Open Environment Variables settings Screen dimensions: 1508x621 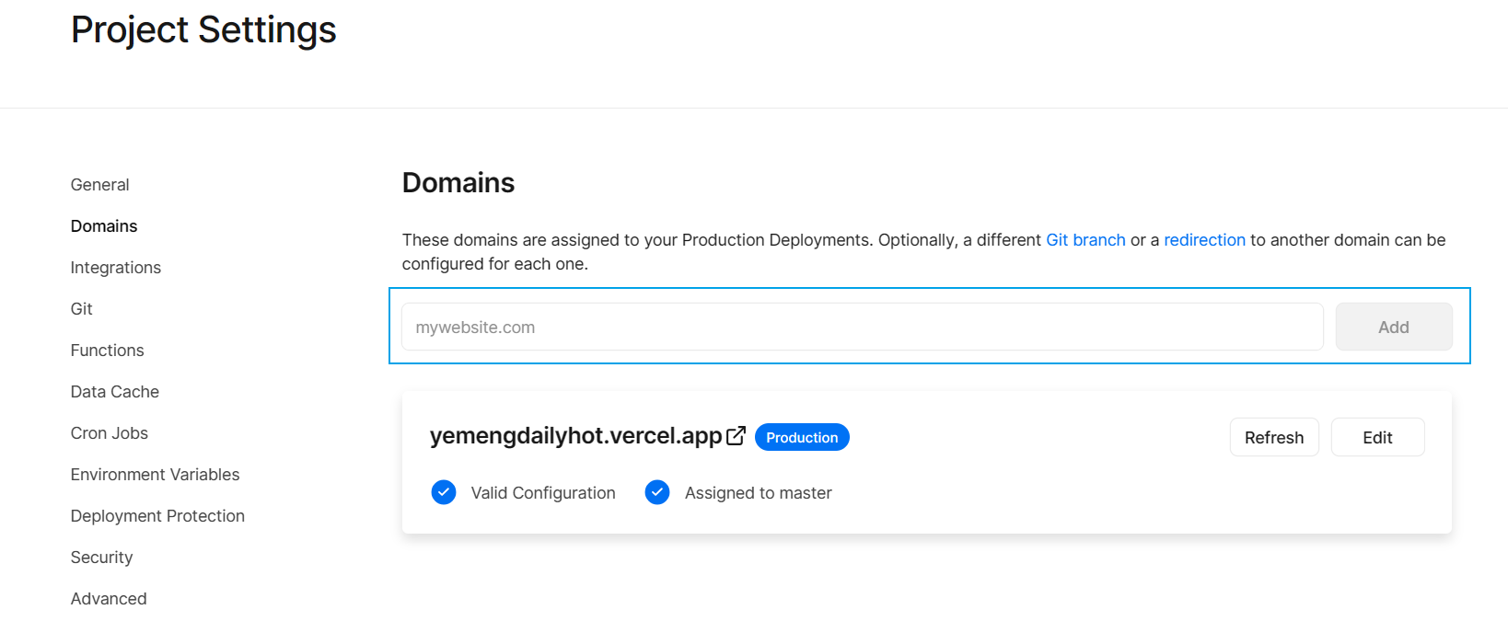click(156, 475)
